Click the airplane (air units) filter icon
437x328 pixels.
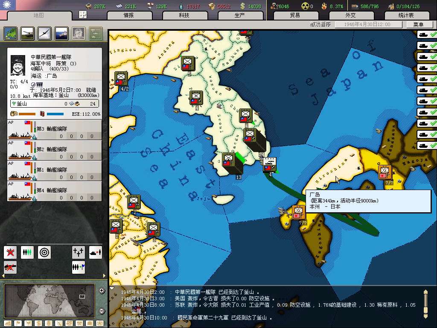click(44, 33)
